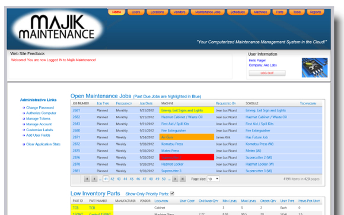This screenshot has width=344, height=215.
Task: Go to first page of jobs pager
Action: 87,179
